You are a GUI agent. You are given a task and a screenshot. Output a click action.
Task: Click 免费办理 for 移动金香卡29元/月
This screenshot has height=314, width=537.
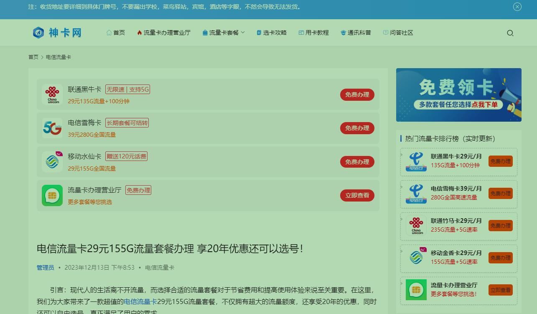[500, 258]
